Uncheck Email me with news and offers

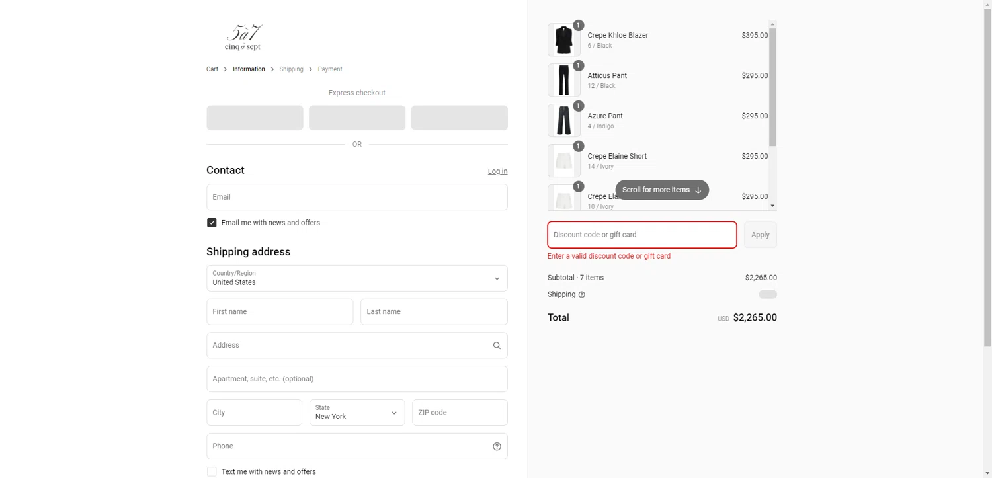(x=212, y=223)
